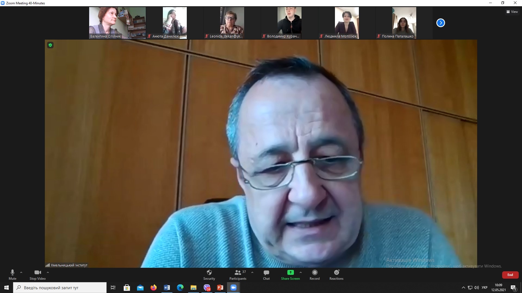Select Валентина Олійник video thumbnail
Viewport: 522px width, 293px height.
117,23
